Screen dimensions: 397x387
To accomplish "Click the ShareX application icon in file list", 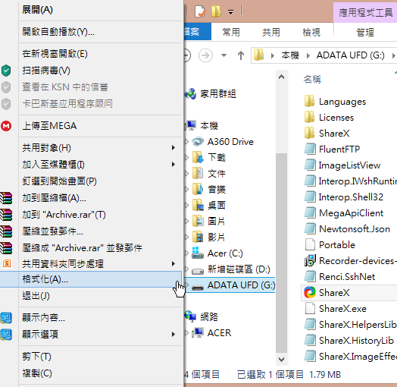I will [x=310, y=292].
